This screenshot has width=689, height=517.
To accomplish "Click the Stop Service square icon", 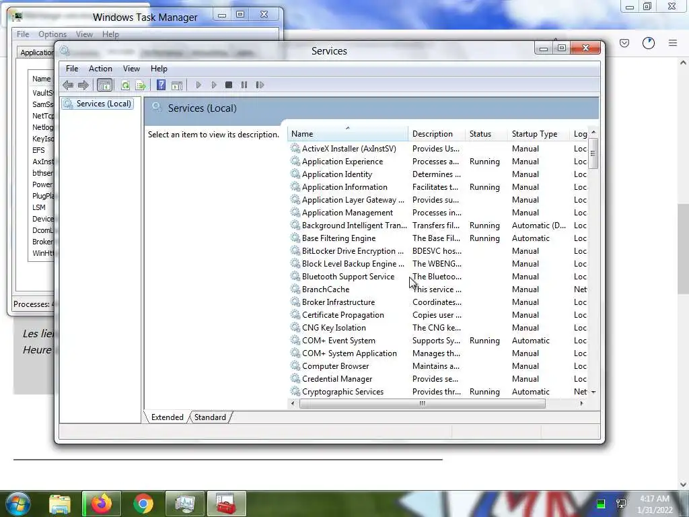I will tap(229, 85).
